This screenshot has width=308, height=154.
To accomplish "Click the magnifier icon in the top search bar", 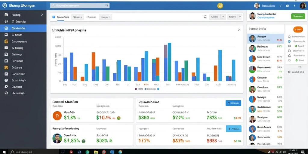I will point(107,5).
